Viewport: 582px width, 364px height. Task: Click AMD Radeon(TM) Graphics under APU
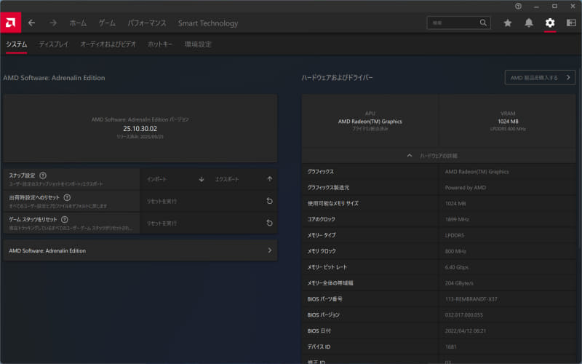pyautogui.click(x=370, y=122)
